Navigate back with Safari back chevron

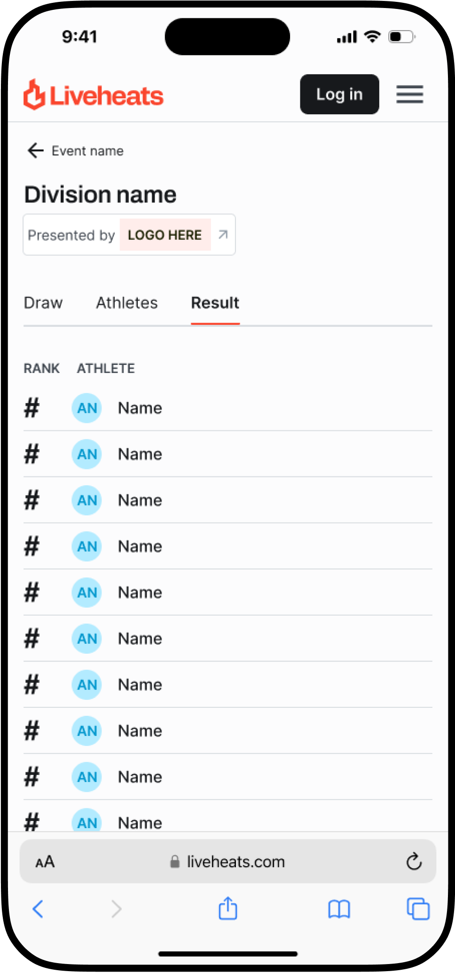38,909
